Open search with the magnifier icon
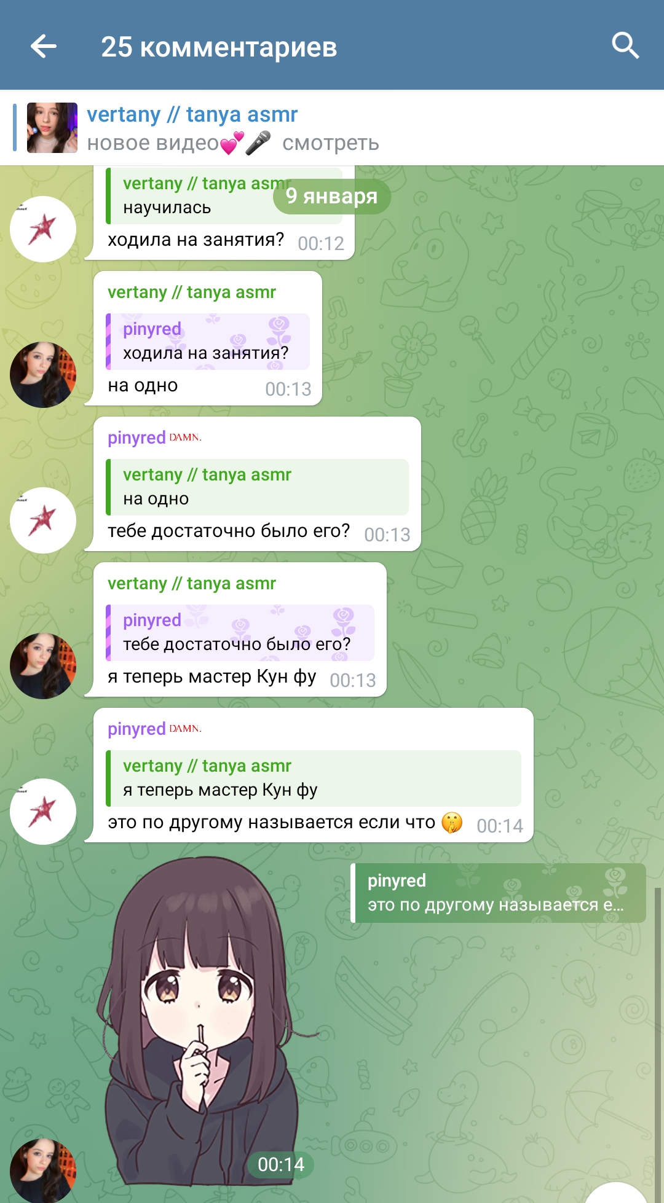Image resolution: width=664 pixels, height=1203 pixels. [x=625, y=46]
